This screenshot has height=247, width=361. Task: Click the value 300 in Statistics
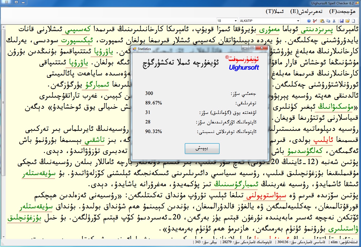(x=149, y=93)
